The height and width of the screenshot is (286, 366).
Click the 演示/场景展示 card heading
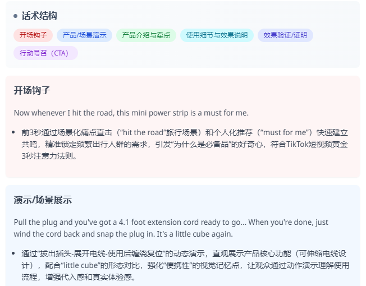click(x=43, y=200)
